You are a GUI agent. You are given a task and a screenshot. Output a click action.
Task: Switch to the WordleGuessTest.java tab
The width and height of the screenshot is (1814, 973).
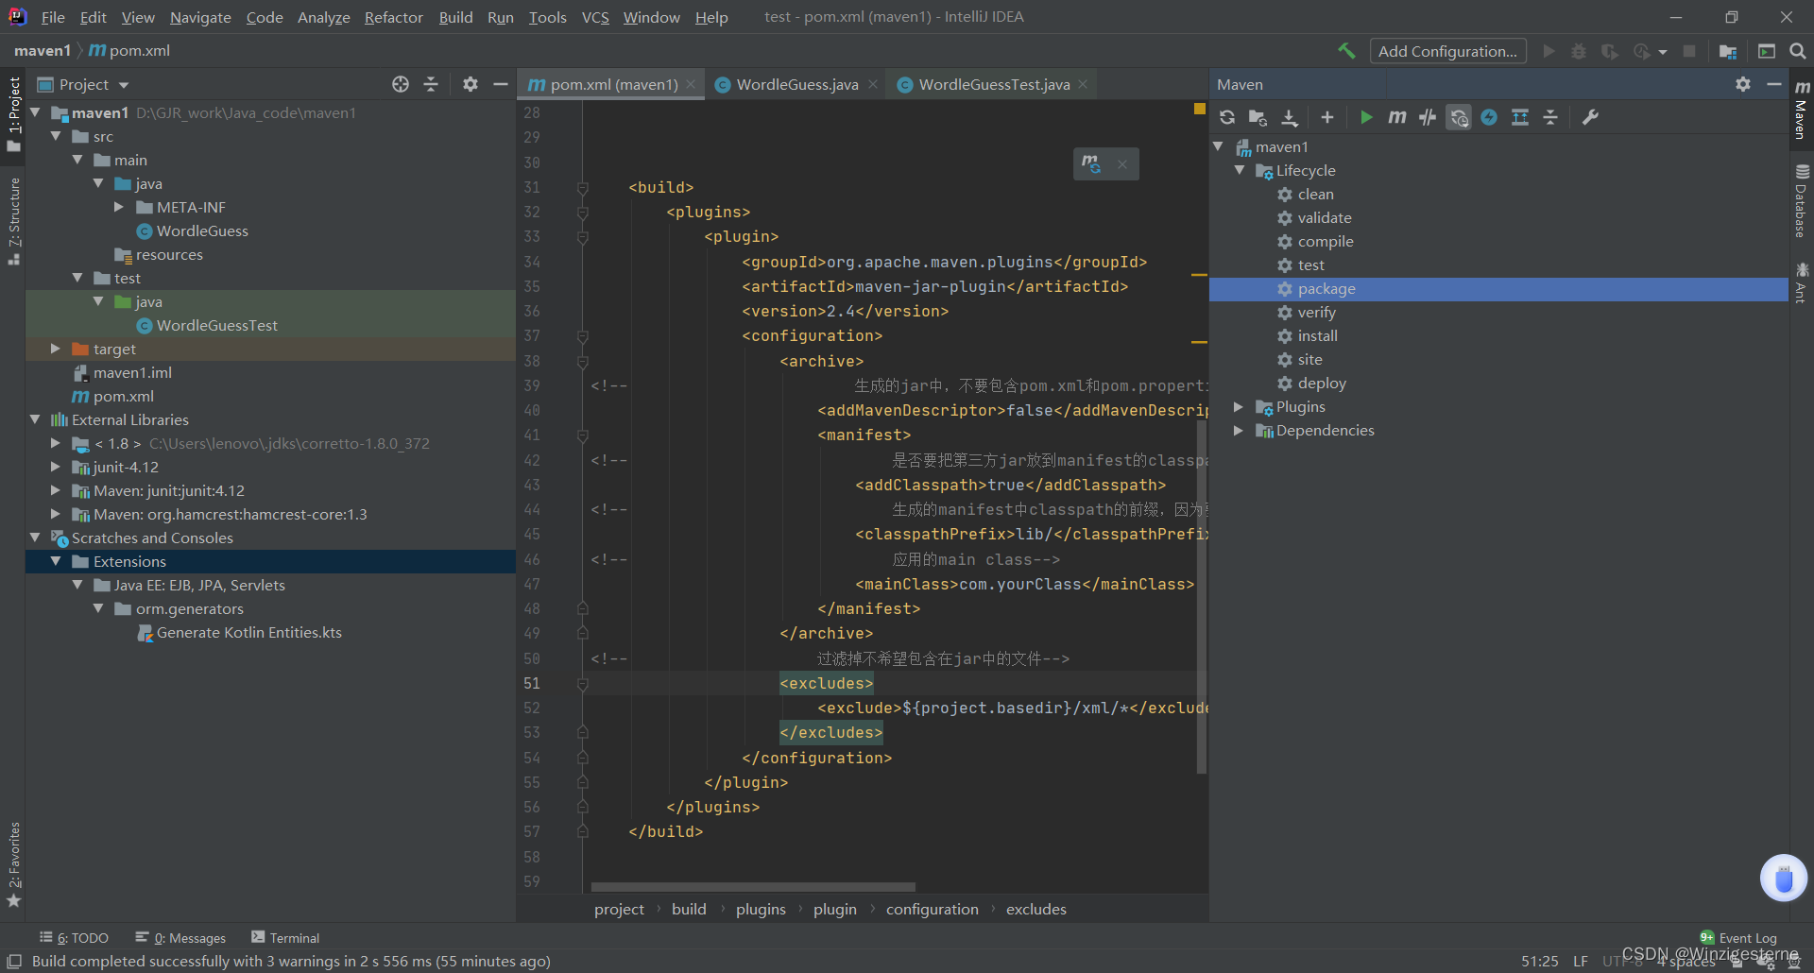click(x=994, y=84)
